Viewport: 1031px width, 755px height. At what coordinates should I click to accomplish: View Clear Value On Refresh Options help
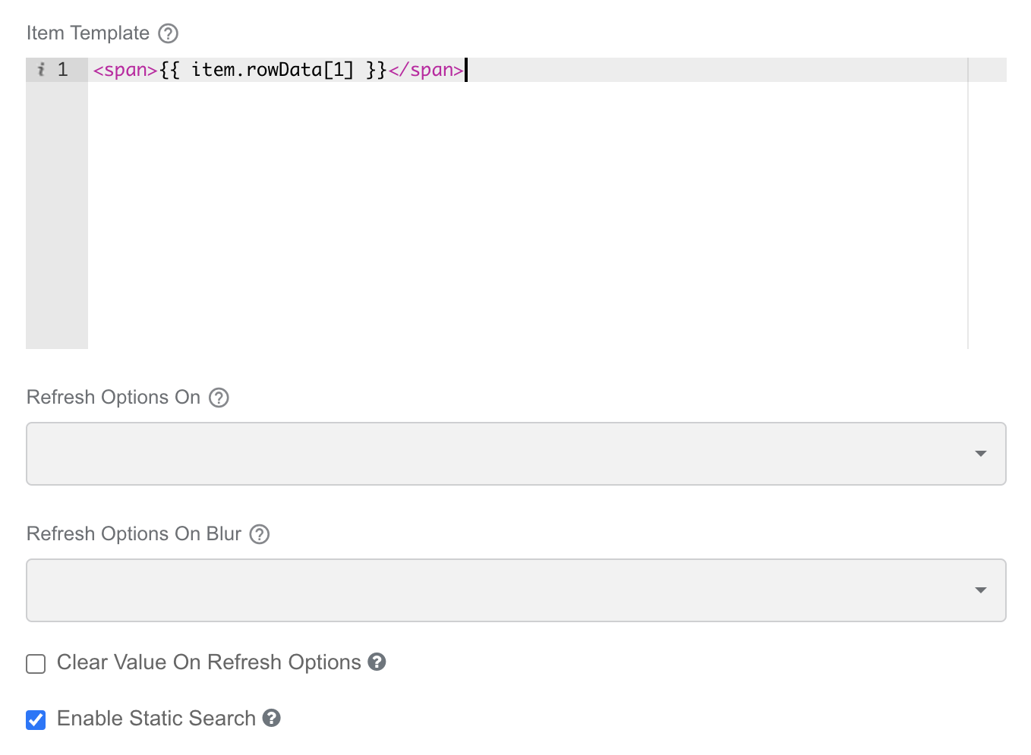(x=377, y=662)
